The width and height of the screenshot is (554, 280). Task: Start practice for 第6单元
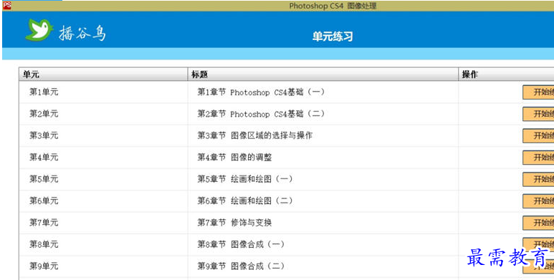pyautogui.click(x=538, y=201)
